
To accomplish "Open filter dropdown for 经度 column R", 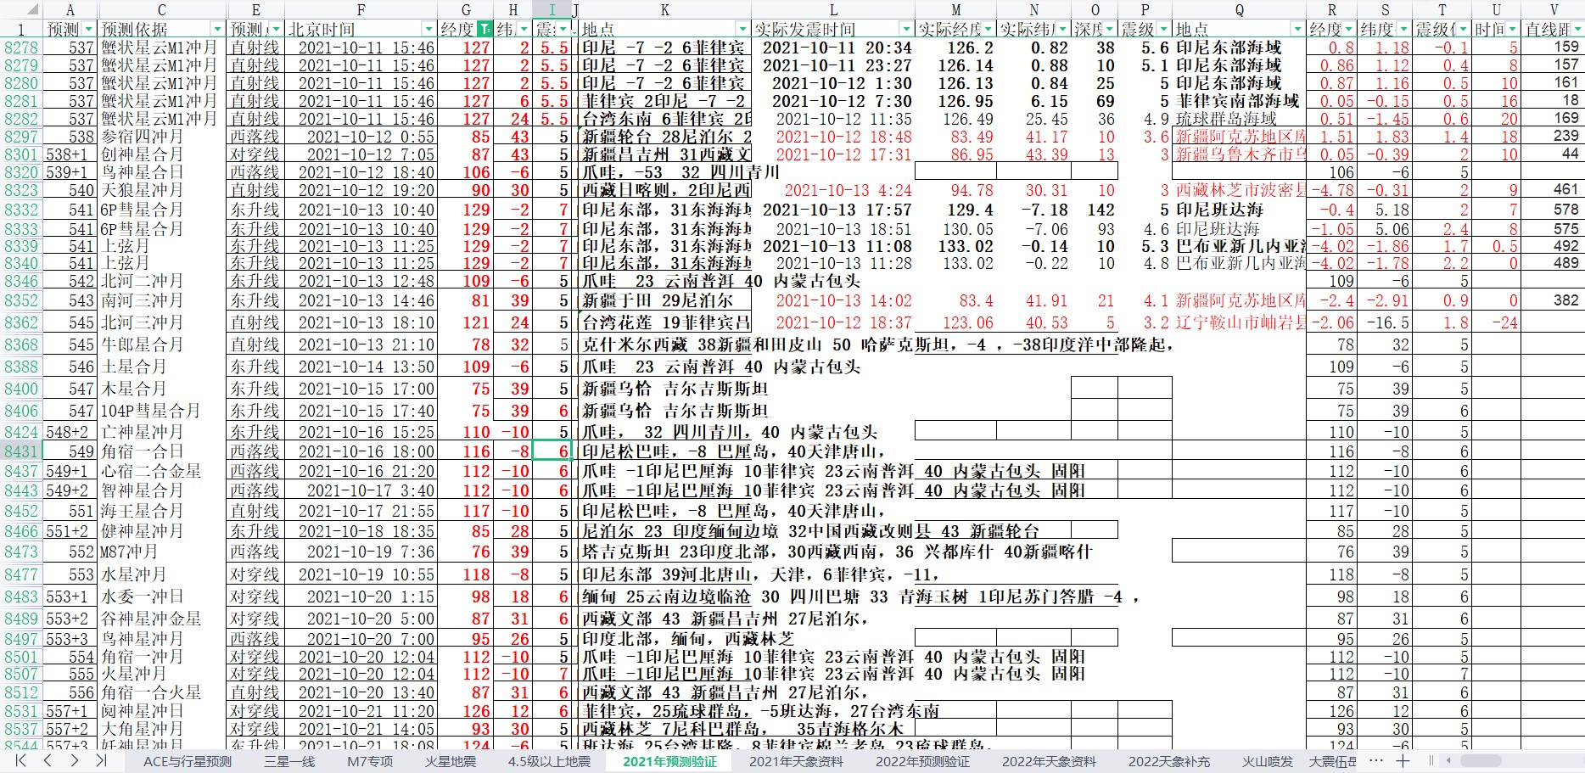I will tap(1349, 29).
